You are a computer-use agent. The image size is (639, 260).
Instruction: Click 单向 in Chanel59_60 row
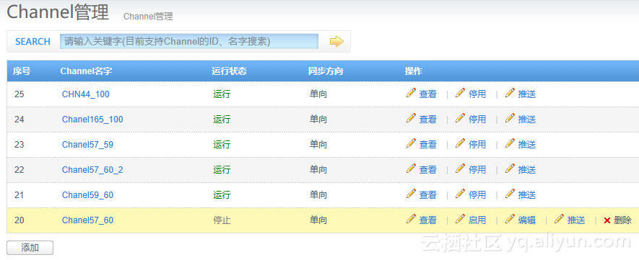318,195
